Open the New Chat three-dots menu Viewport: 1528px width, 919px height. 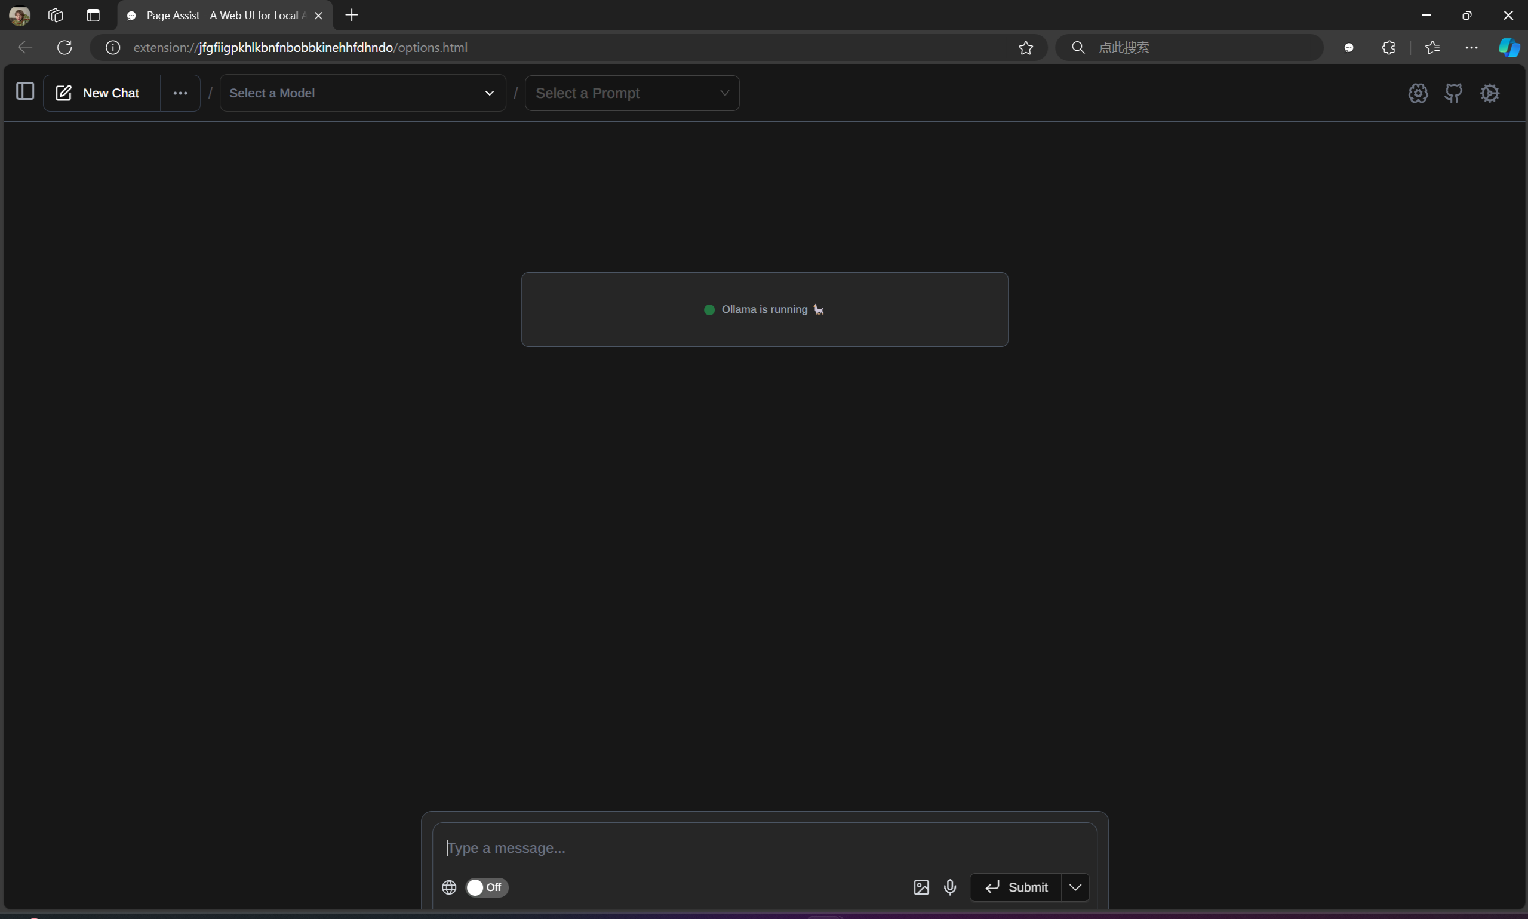[x=180, y=93]
